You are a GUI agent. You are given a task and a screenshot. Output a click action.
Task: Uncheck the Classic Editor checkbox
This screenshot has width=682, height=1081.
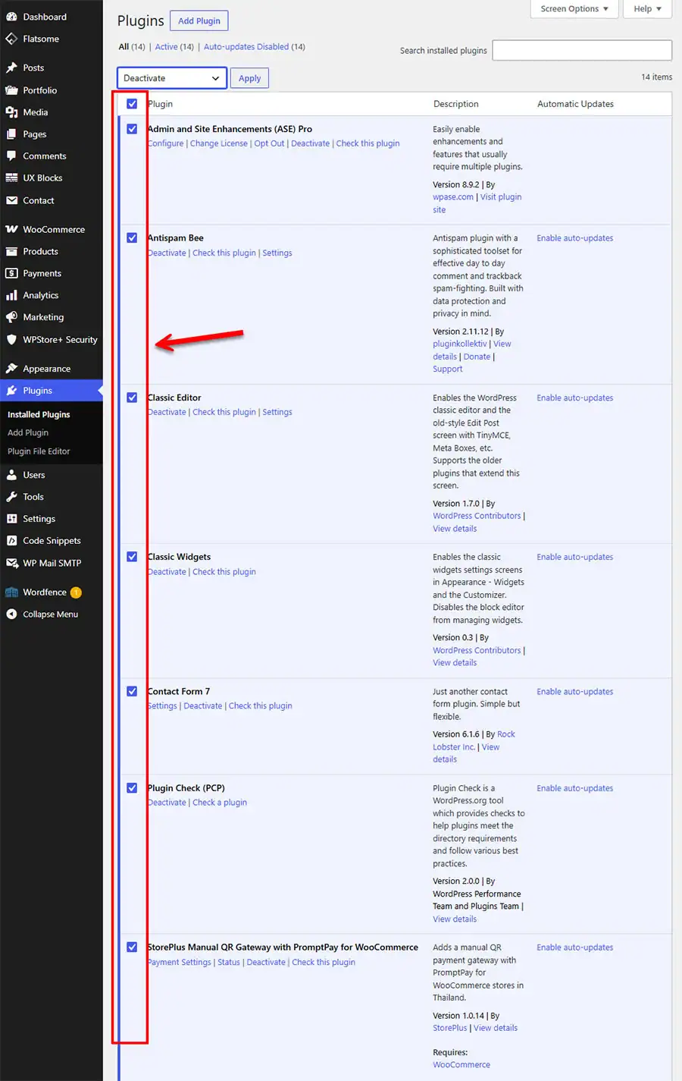pyautogui.click(x=132, y=398)
